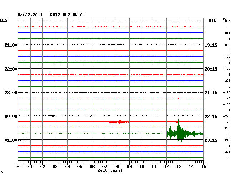Click the small red waveform burst near minute 08
Viewport: 232px width, 176px height.
click(119, 122)
